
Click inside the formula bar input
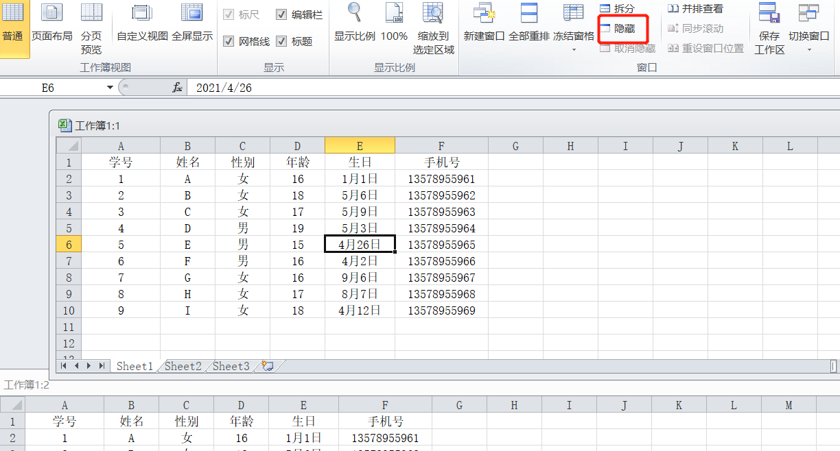[x=480, y=88]
